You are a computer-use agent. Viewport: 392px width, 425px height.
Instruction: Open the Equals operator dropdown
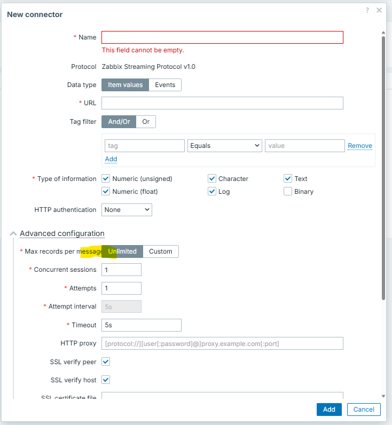pos(224,146)
